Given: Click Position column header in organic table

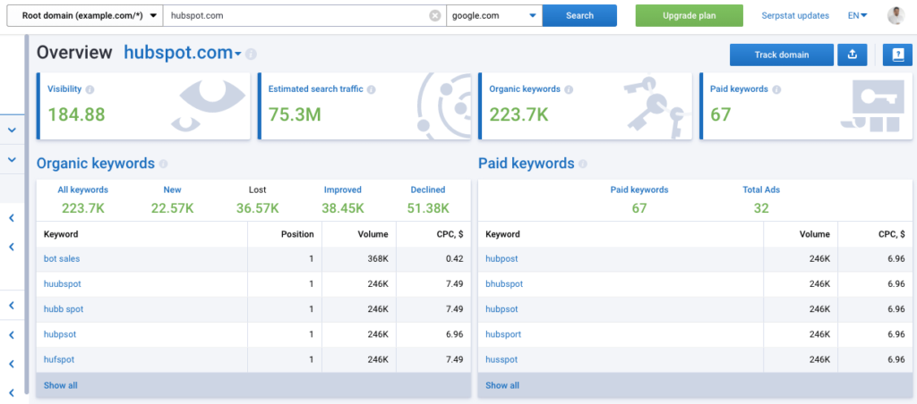Looking at the screenshot, I should tap(297, 234).
